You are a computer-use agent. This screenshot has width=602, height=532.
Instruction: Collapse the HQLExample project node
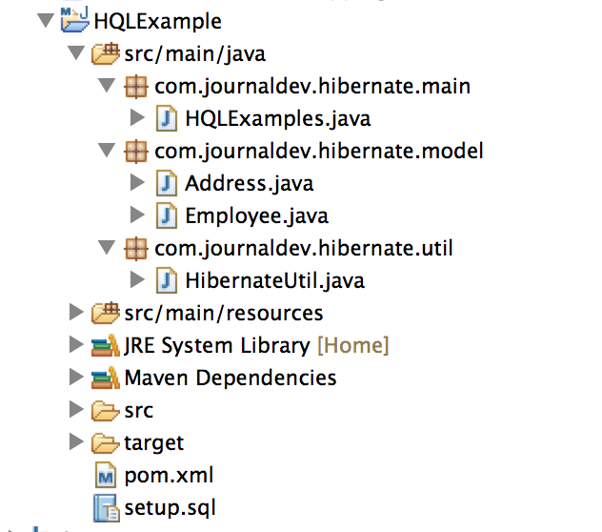[46, 20]
